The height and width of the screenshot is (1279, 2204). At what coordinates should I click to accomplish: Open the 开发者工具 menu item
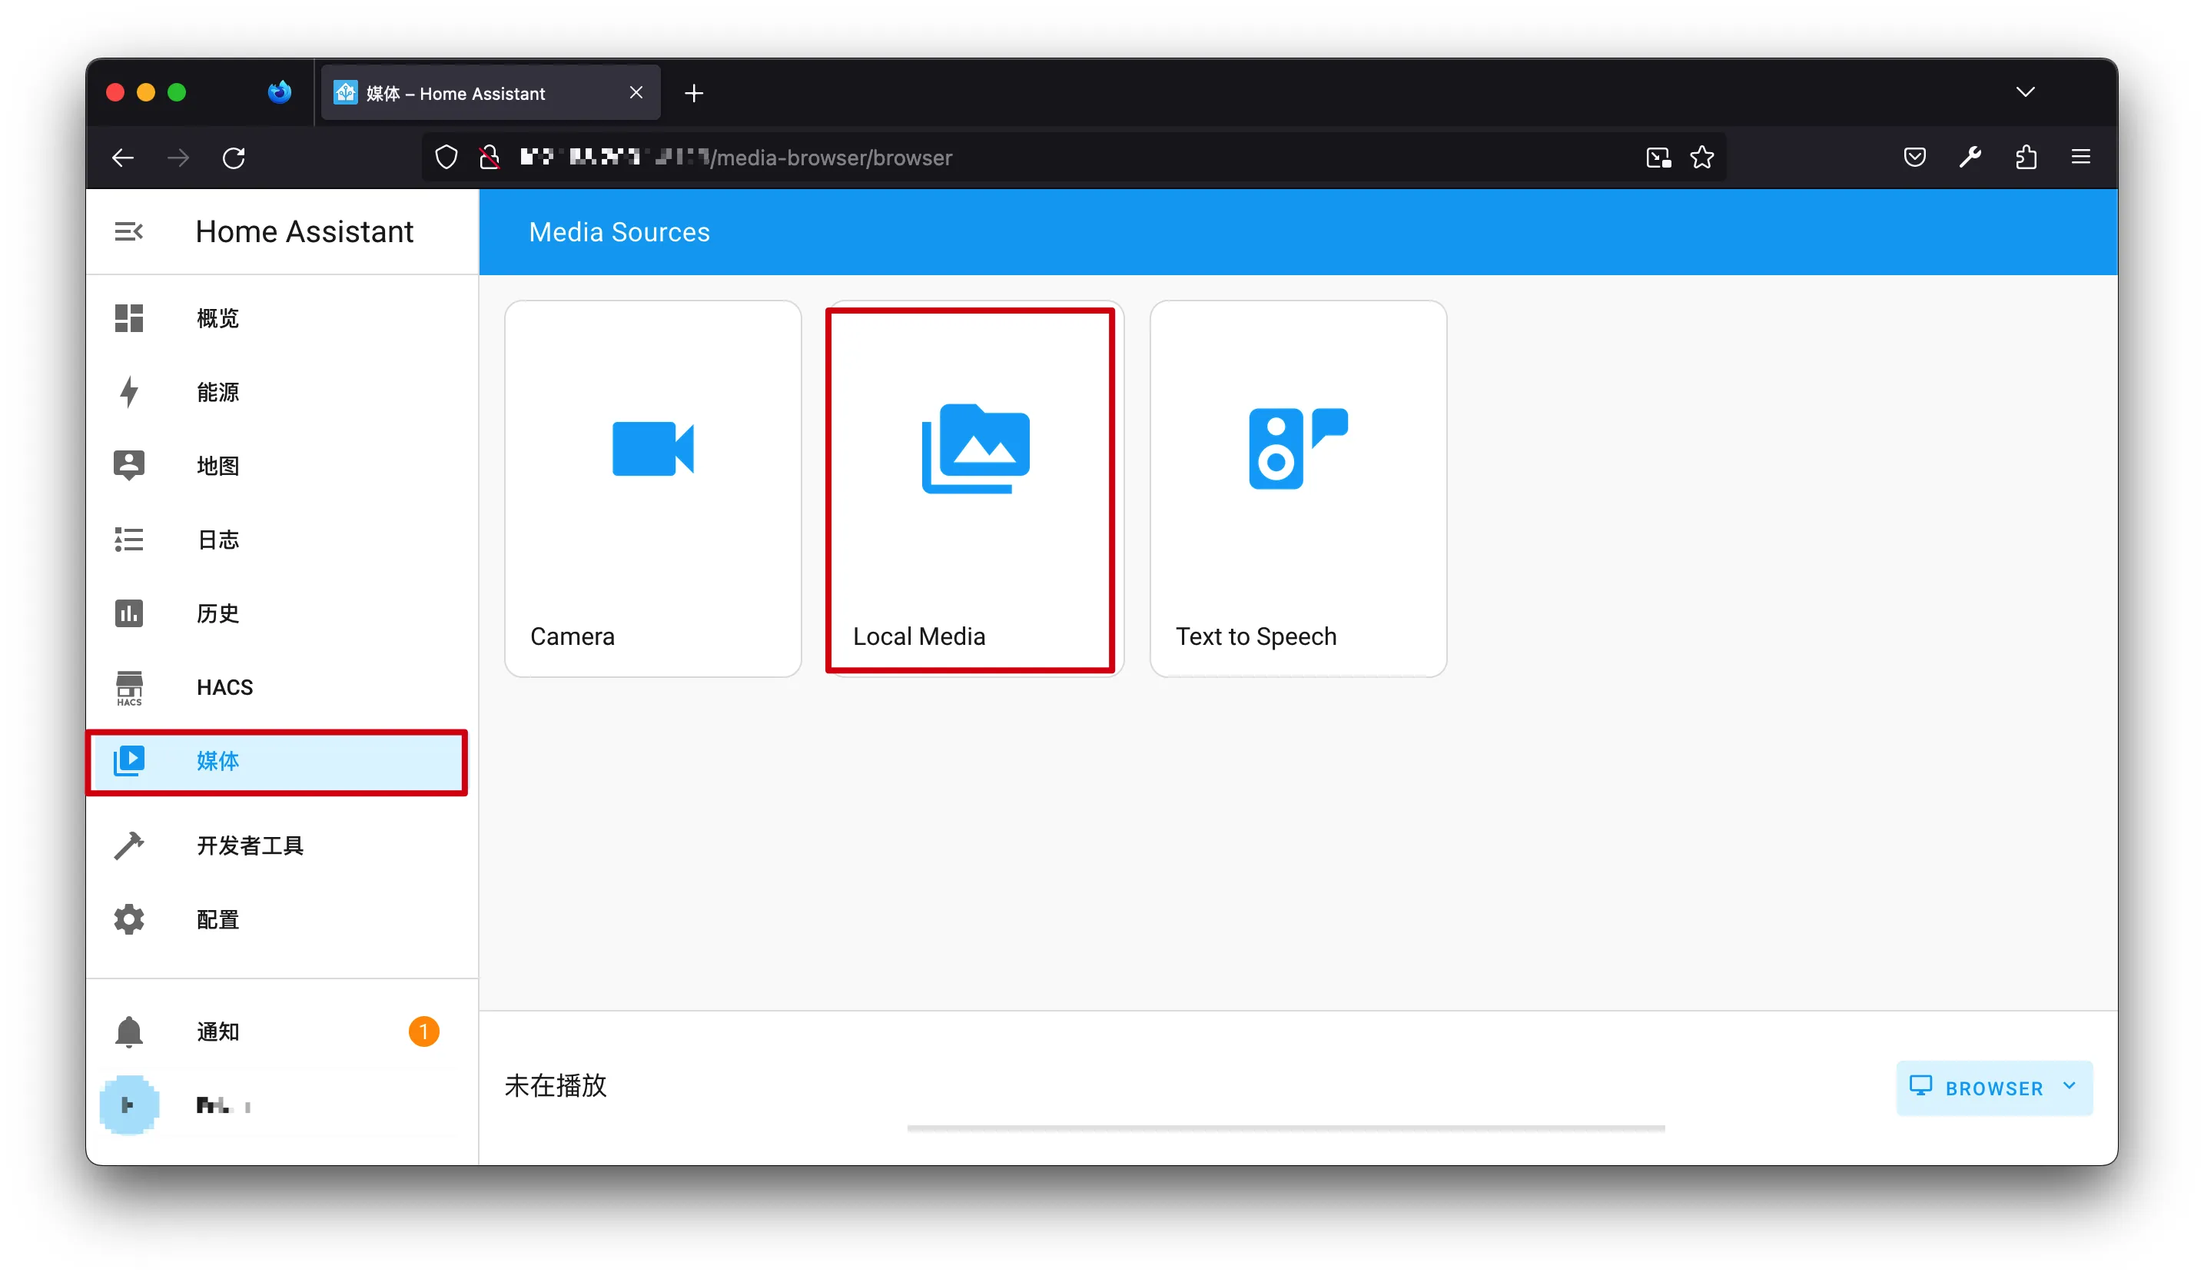pos(281,846)
